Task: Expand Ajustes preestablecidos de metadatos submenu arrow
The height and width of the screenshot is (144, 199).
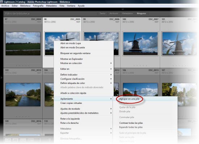Action: (111, 113)
